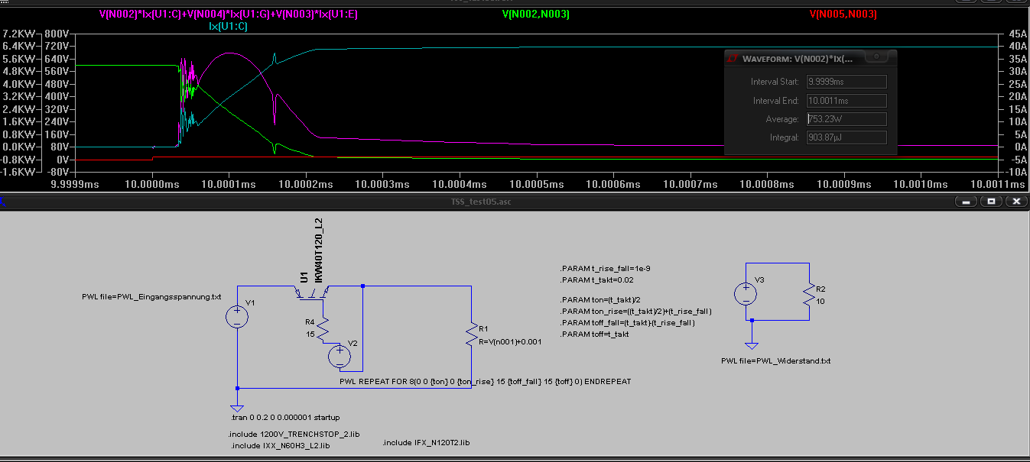Screen dimensions: 1030x462
Task: Click the TSS_test05.asc window title
Action: [x=480, y=202]
